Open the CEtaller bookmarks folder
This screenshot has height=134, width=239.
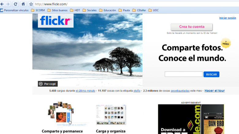click(x=139, y=10)
